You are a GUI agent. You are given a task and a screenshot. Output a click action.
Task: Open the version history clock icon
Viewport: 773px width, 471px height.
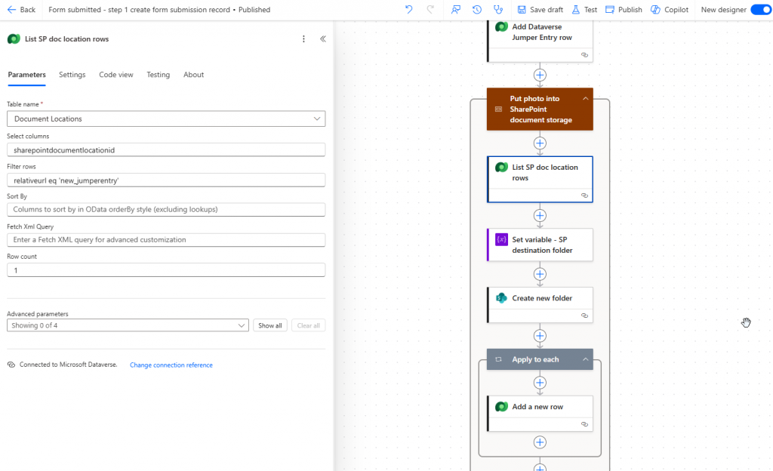tap(477, 10)
